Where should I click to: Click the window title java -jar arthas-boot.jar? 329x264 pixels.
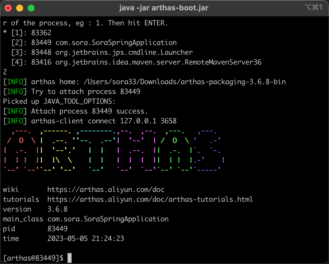pyautogui.click(x=164, y=8)
